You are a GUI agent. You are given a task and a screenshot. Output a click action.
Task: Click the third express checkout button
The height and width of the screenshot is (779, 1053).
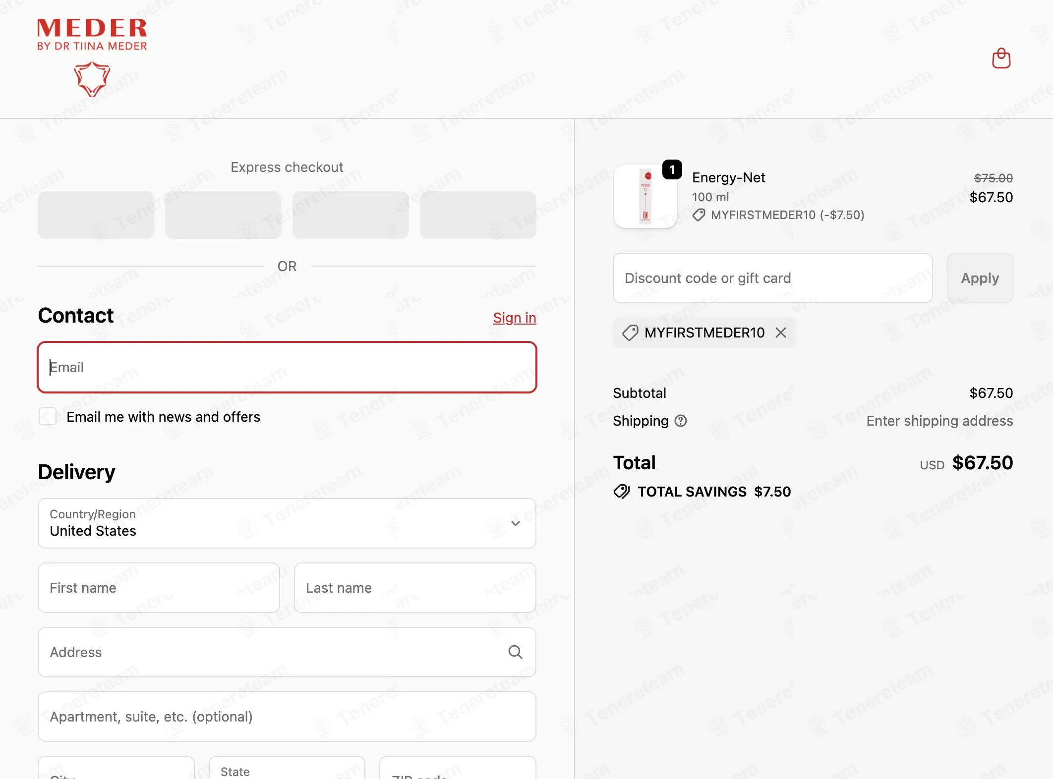(x=351, y=215)
